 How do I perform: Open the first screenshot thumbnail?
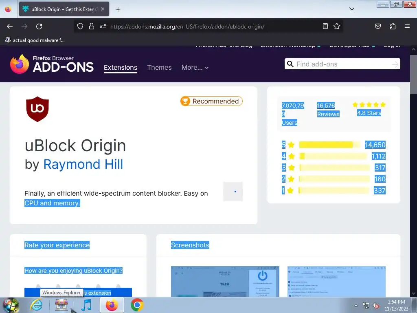coord(225,281)
